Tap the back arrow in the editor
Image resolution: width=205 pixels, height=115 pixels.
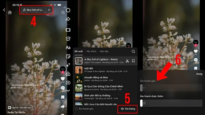4,10
